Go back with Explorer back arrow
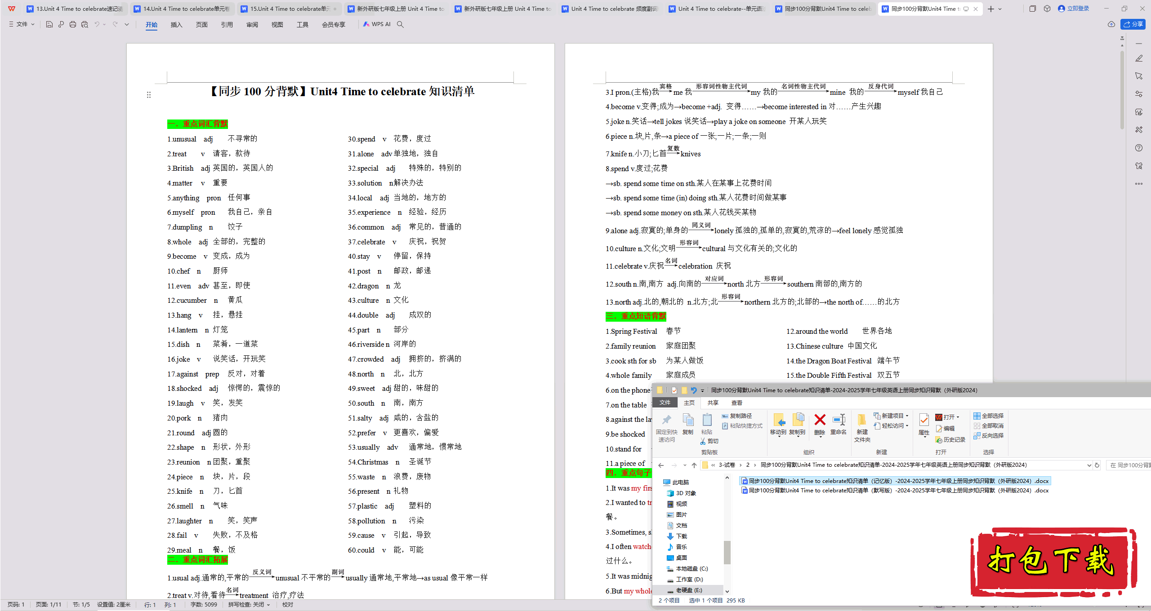1151x611 pixels. (661, 465)
